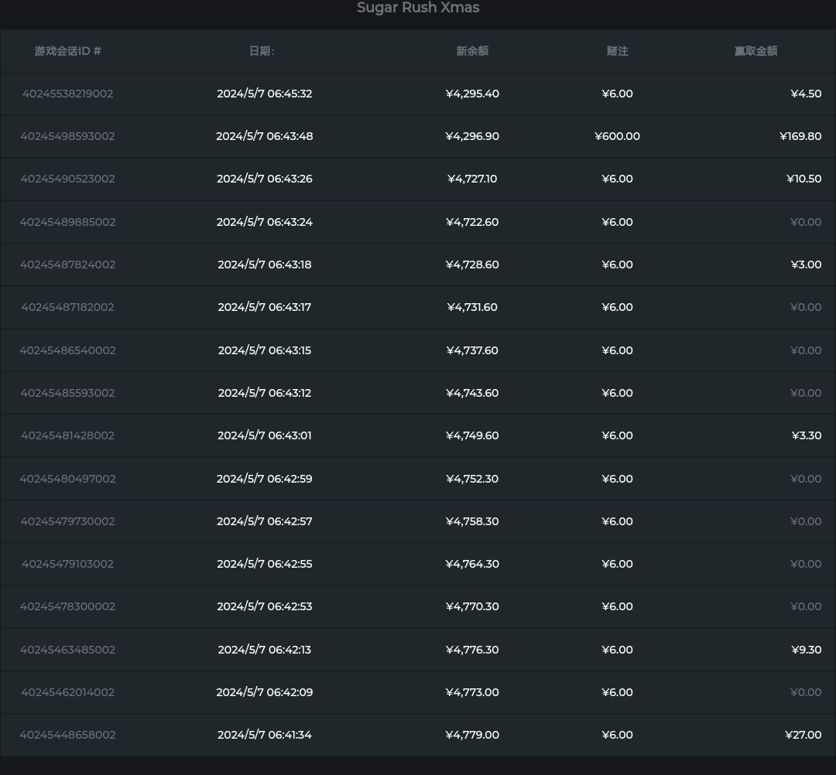The width and height of the screenshot is (836, 775).
Task: Select the date 2024/5/7 06:43:48
Action: point(265,136)
